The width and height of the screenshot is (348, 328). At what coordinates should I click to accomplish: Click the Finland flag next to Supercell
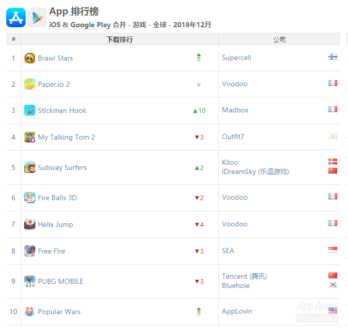point(333,57)
